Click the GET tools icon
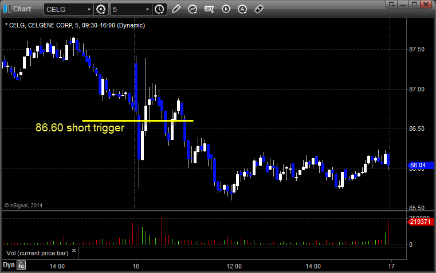 (209, 9)
